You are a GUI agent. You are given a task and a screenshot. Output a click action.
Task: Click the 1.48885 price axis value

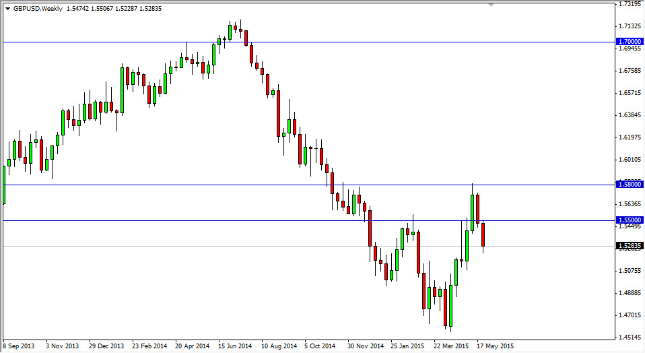[x=630, y=293]
